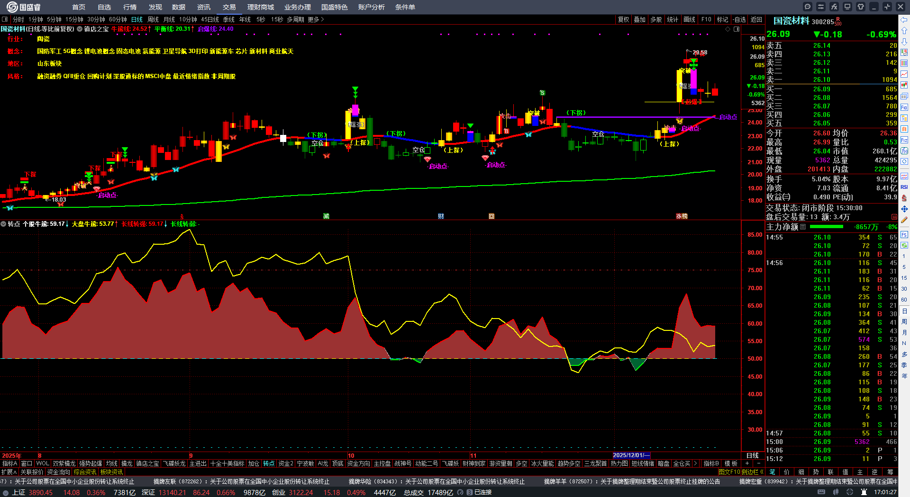Click the list icon beside 主力净额
The image size is (910, 497).
803,227
